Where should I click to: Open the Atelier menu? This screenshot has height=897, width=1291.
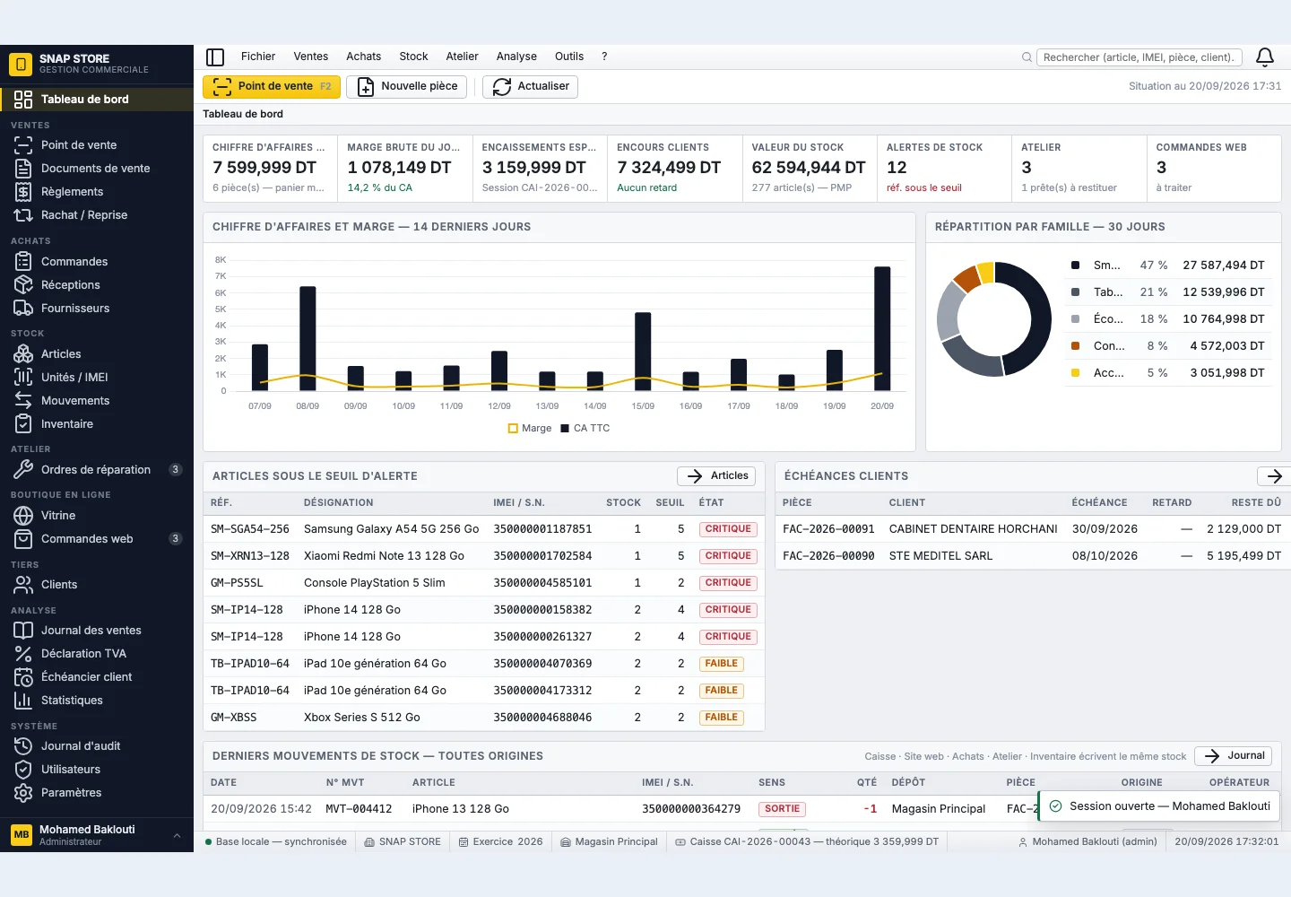pyautogui.click(x=462, y=57)
